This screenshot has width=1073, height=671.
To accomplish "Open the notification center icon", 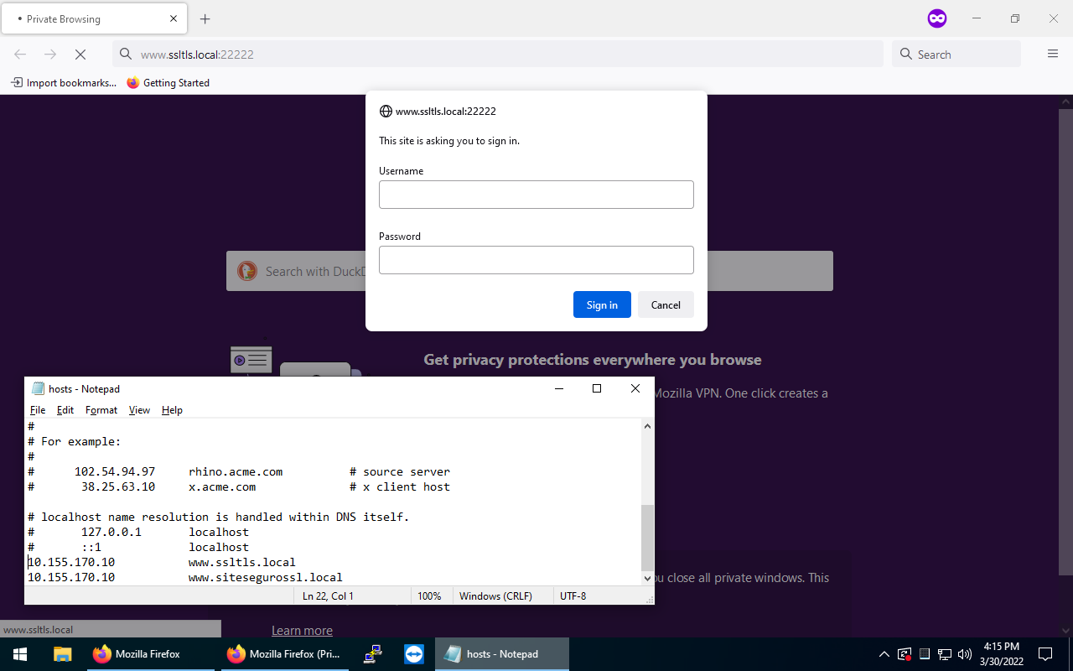I will (x=1045, y=654).
